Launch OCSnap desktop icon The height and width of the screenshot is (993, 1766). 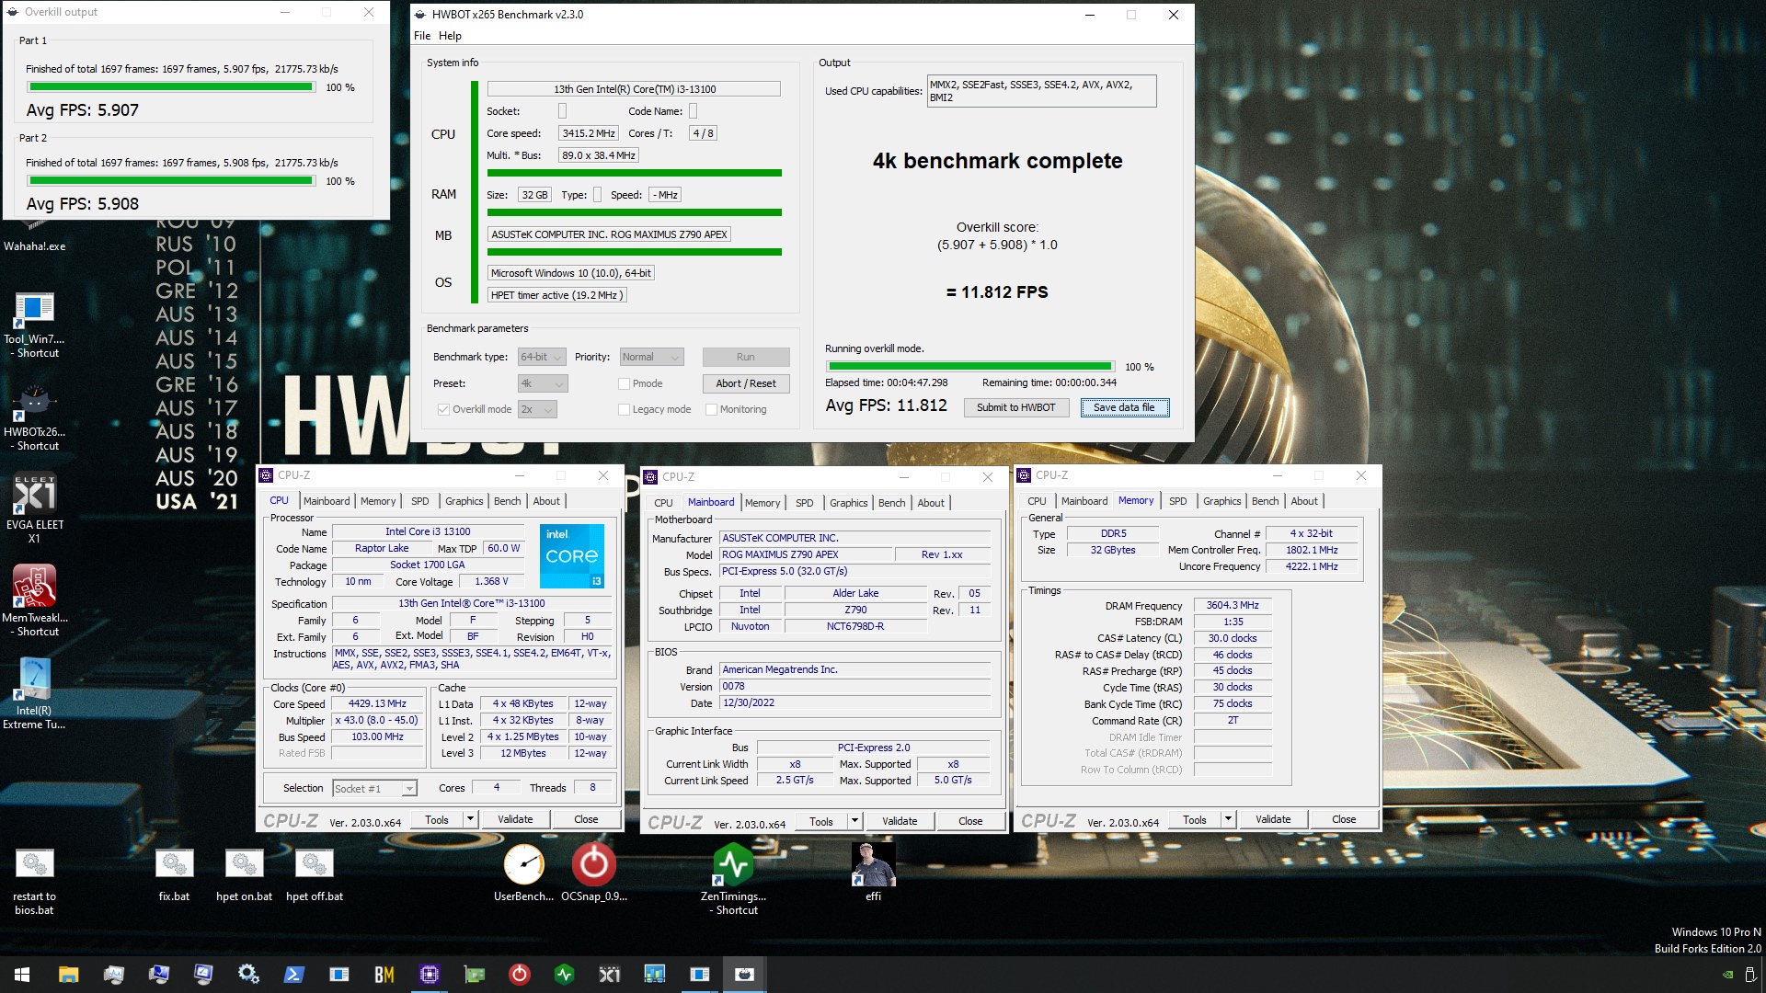(x=593, y=873)
